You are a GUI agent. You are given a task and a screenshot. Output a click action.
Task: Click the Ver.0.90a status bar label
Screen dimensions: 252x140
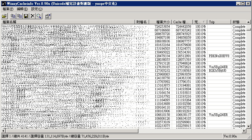[230, 136]
